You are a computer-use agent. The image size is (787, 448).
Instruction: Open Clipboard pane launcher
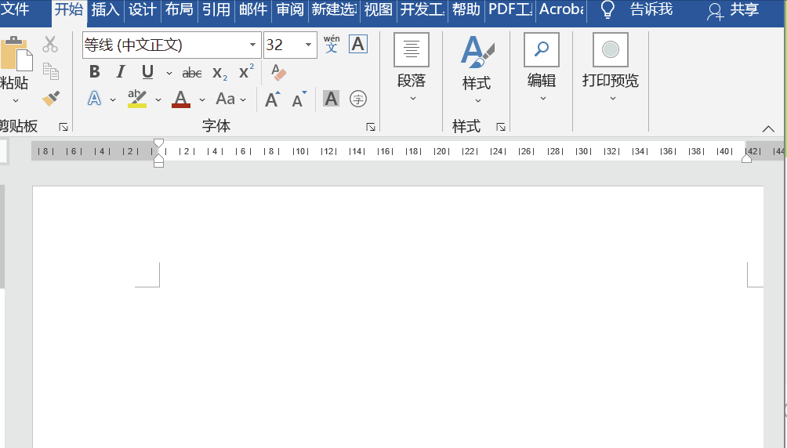click(x=63, y=127)
